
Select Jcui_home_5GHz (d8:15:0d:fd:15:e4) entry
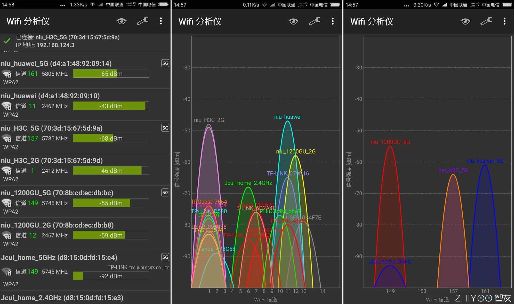point(85,270)
